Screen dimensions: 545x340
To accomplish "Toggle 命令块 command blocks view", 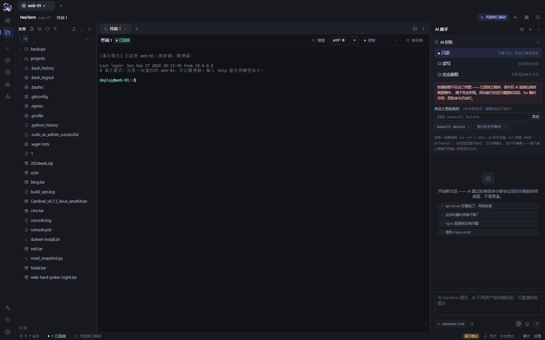I will (414, 40).
